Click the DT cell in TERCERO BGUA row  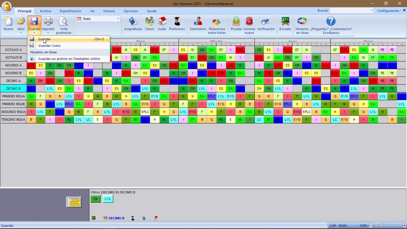[x=192, y=120]
